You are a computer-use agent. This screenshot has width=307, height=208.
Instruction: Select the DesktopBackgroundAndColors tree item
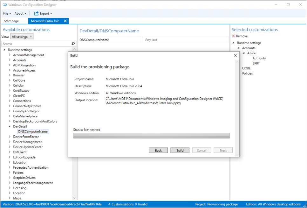(x=35, y=121)
